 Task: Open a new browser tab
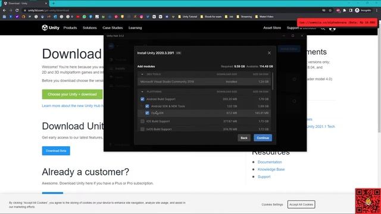[x=53, y=4]
